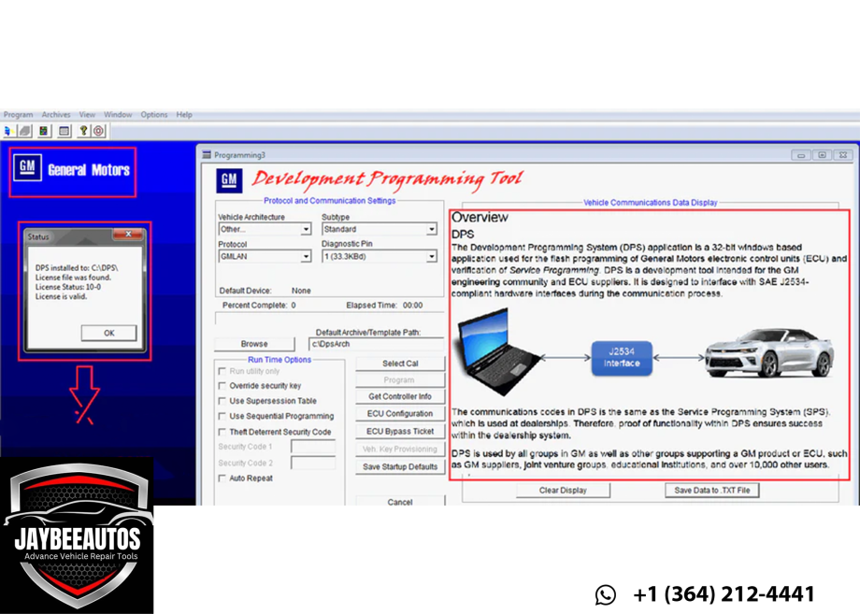Click the red target circle toolbar icon
The height and width of the screenshot is (614, 860).
point(99,131)
